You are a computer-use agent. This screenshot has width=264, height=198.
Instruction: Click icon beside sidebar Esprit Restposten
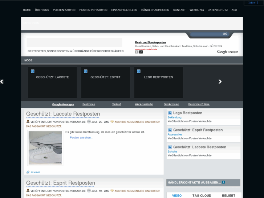point(170,130)
